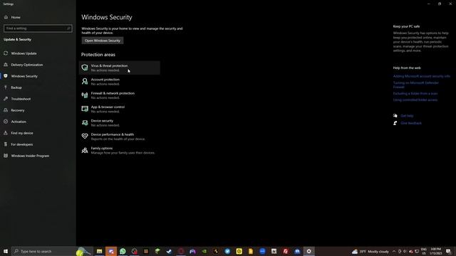Click the Open Windows Security button

click(x=103, y=41)
